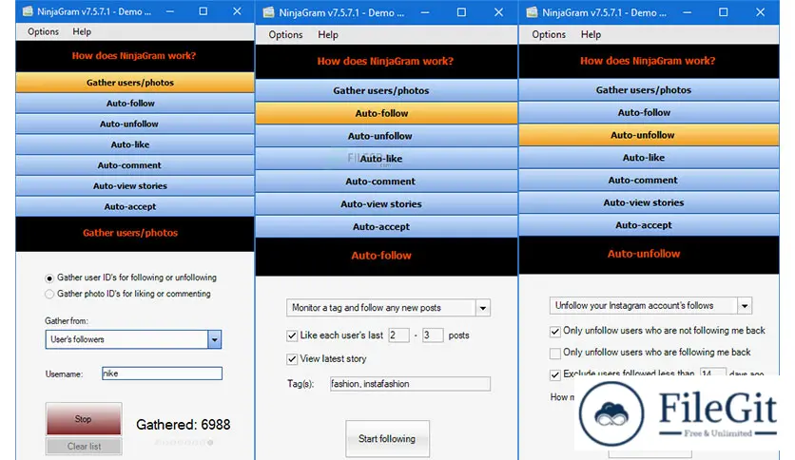
Task: Select Auto-accept tab in left window
Action: (x=135, y=206)
